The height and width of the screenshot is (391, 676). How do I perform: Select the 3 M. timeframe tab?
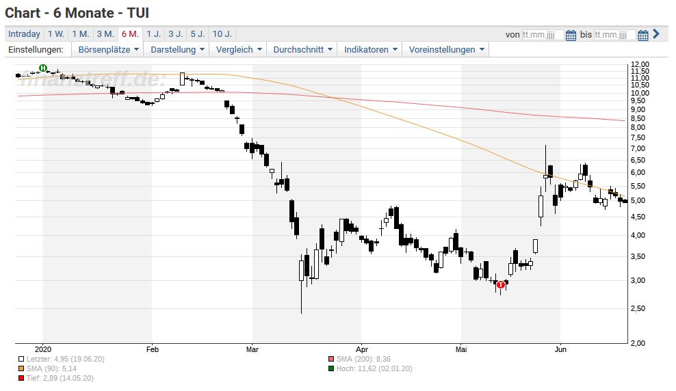click(x=105, y=34)
